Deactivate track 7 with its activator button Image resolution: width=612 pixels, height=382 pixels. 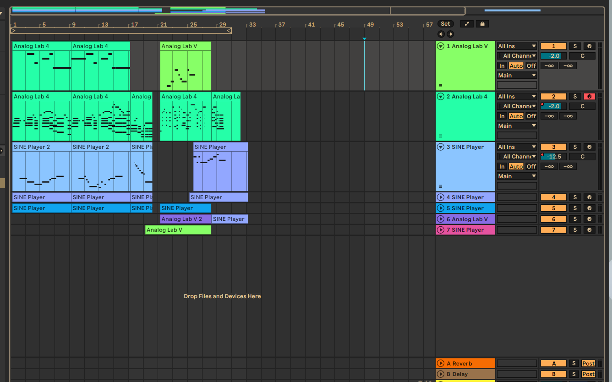click(553, 230)
